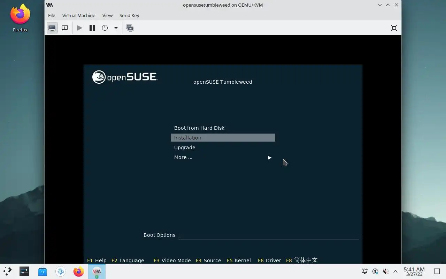Viewport: 446px width, 279px height.
Task: Open the View menu
Action: [107, 15]
